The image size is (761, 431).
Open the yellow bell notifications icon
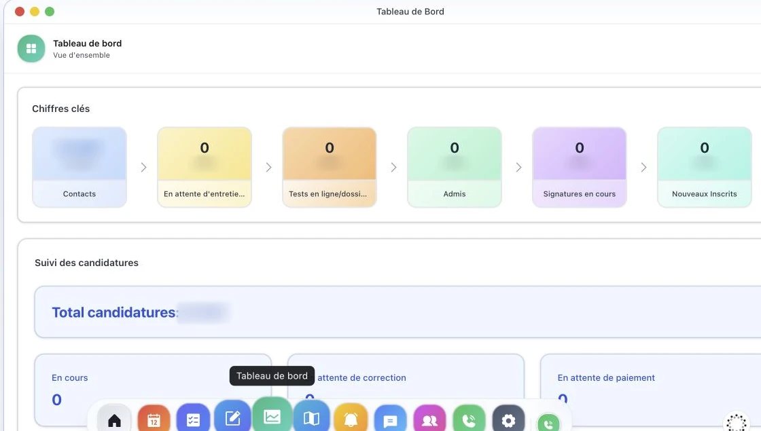coord(351,418)
